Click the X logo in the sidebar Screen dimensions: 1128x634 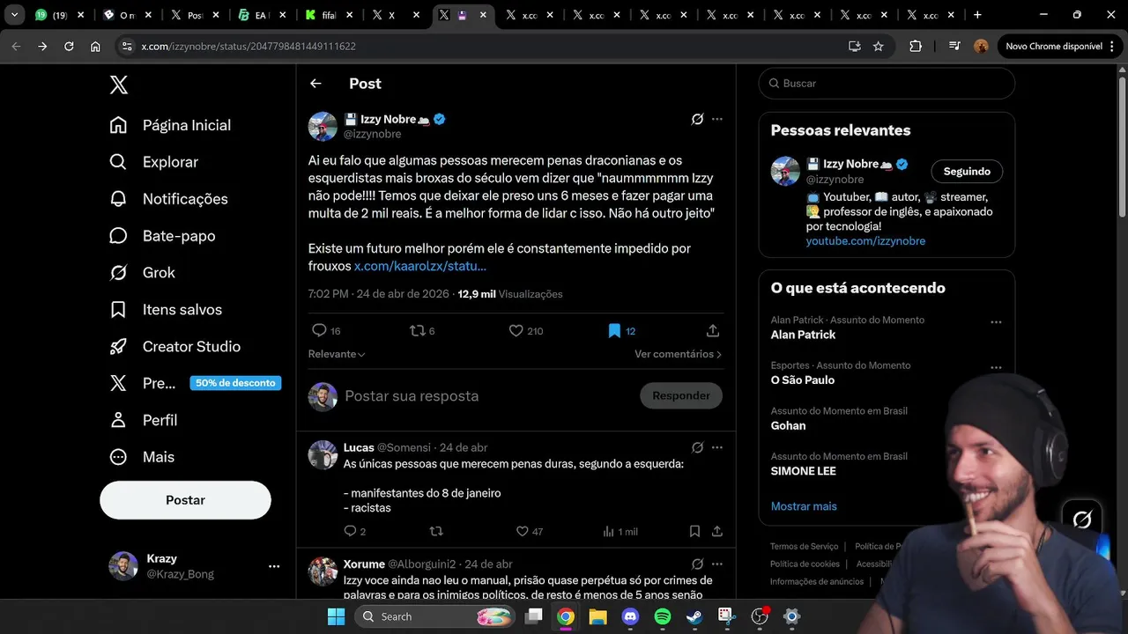pyautogui.click(x=119, y=85)
